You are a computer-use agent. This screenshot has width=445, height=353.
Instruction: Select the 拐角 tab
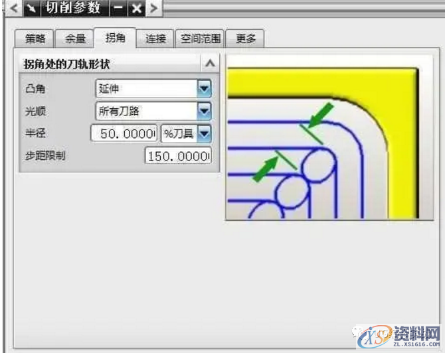[x=115, y=37]
